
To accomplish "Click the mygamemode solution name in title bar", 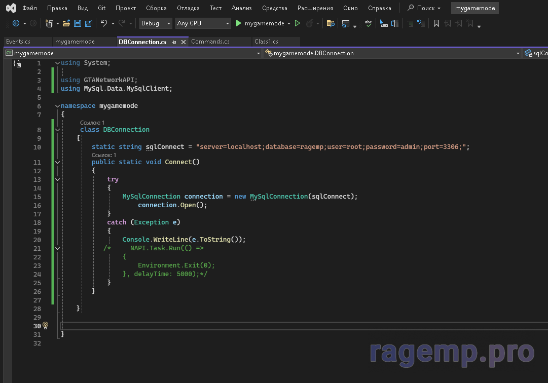I will tap(475, 8).
